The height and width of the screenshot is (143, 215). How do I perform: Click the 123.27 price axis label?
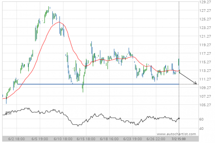205,28
